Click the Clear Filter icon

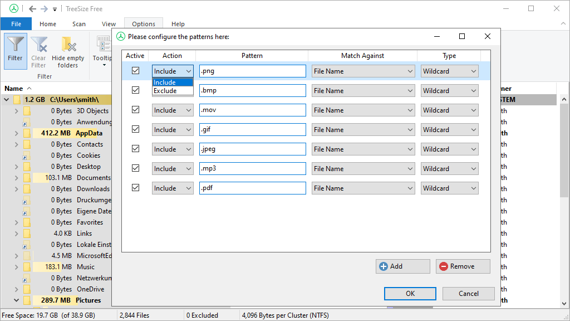tap(39, 44)
